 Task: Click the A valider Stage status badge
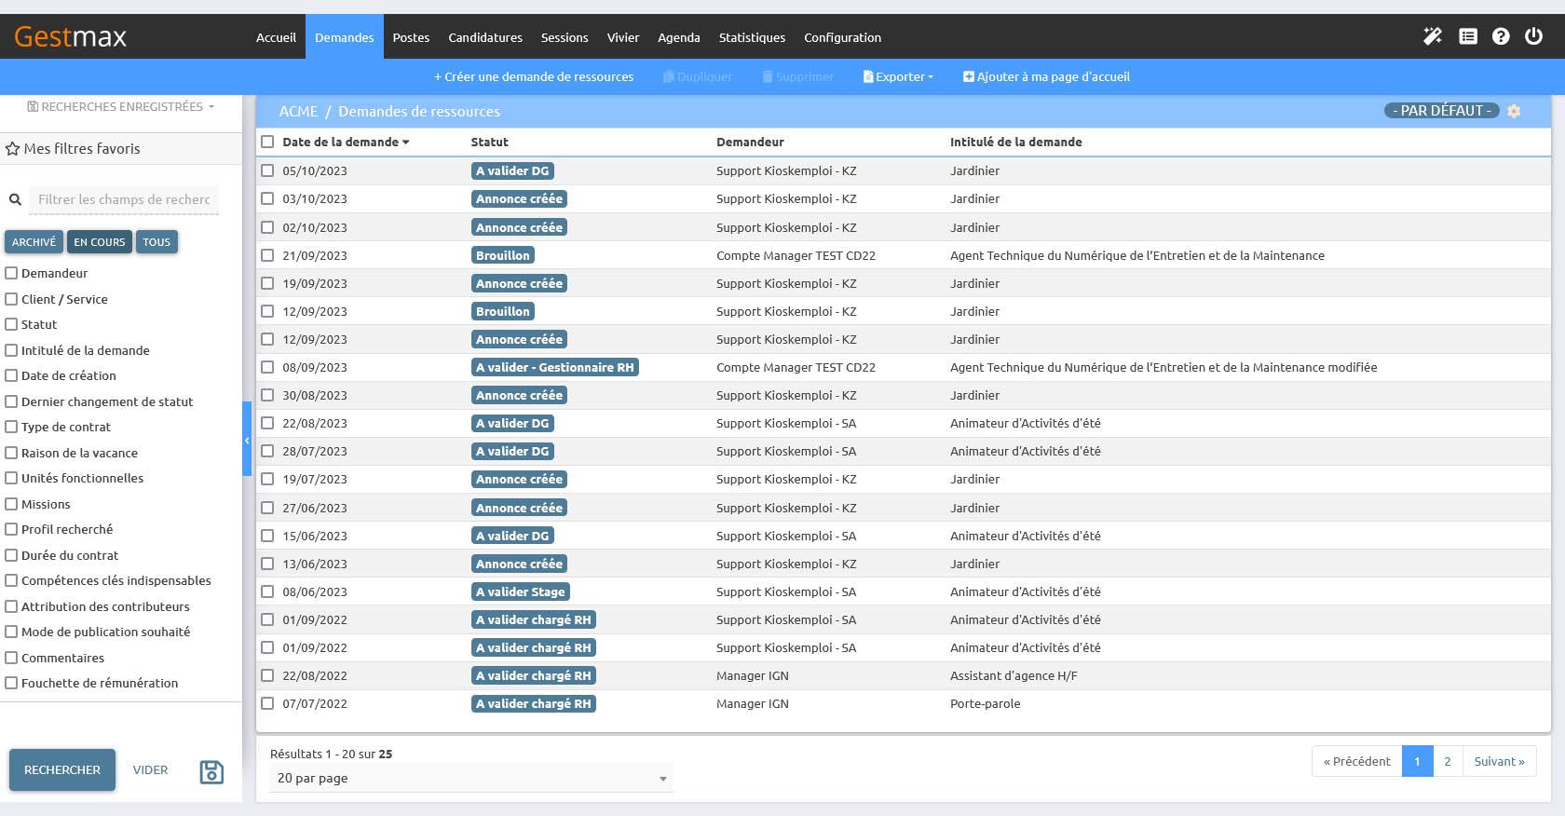coord(520,592)
